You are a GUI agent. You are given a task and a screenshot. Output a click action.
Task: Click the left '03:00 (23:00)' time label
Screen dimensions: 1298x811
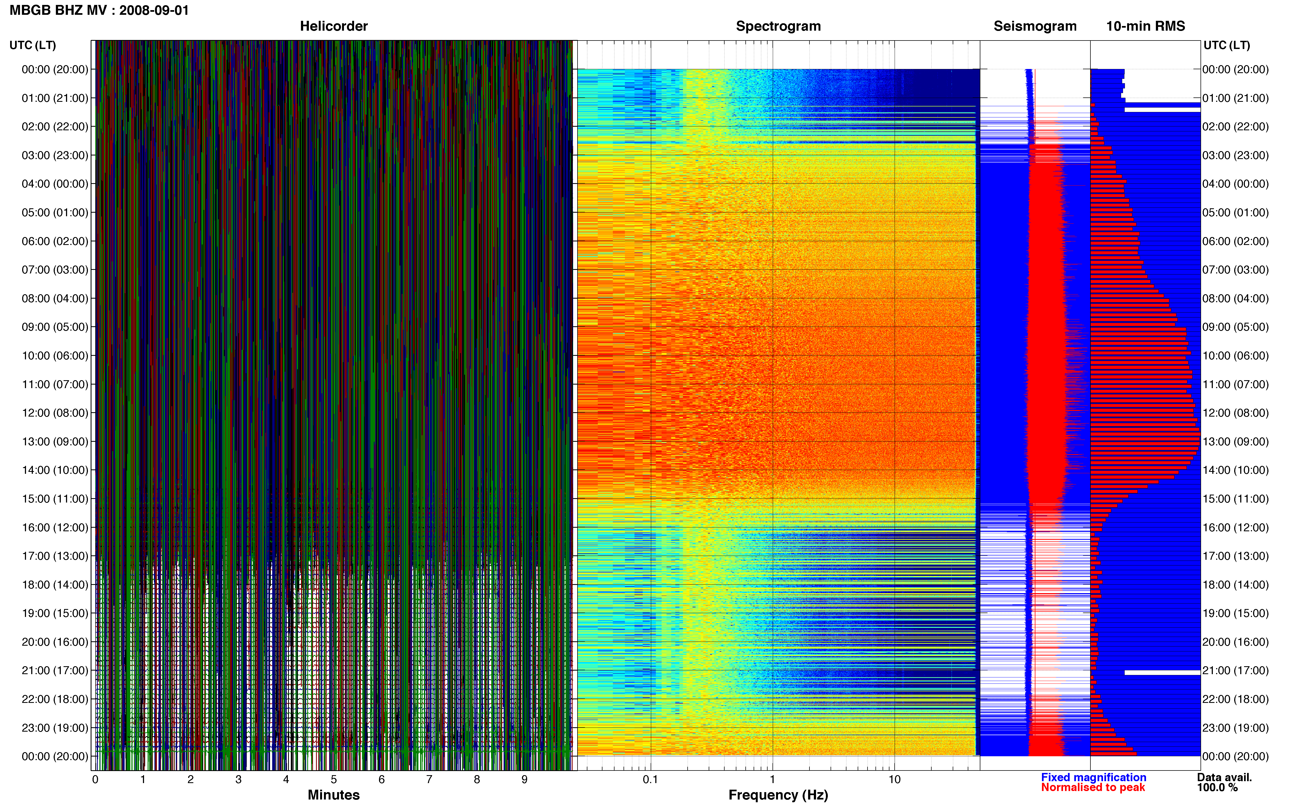coord(55,155)
